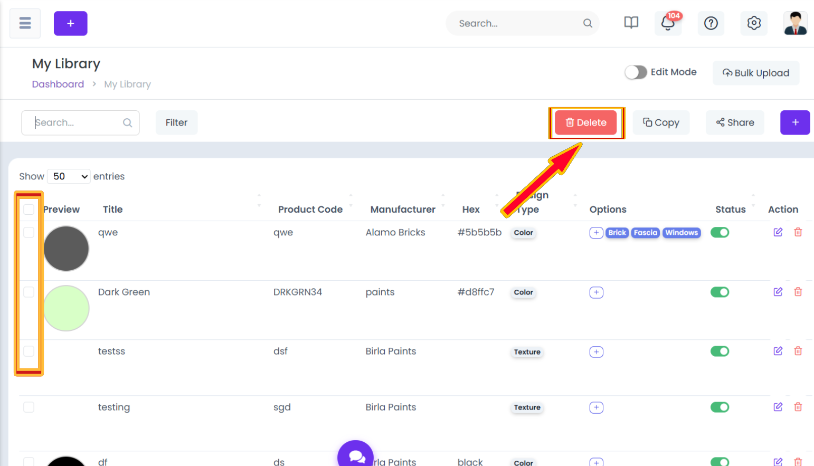
Task: Toggle status switch for Dark Green
Action: pos(720,292)
